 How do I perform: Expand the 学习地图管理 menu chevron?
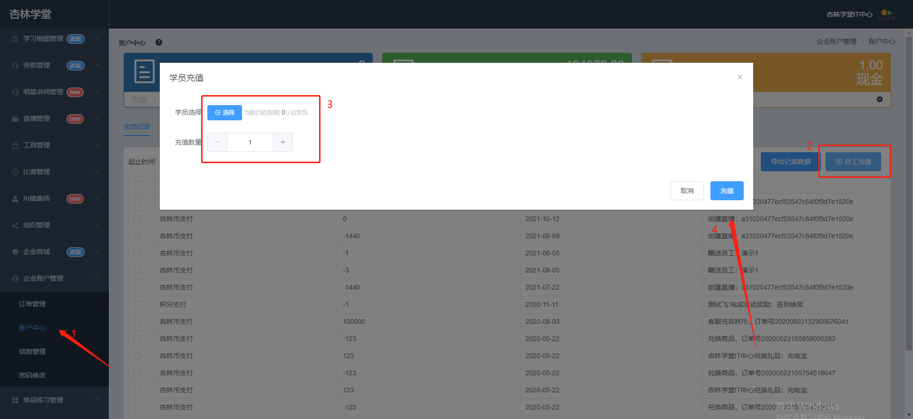(x=97, y=39)
